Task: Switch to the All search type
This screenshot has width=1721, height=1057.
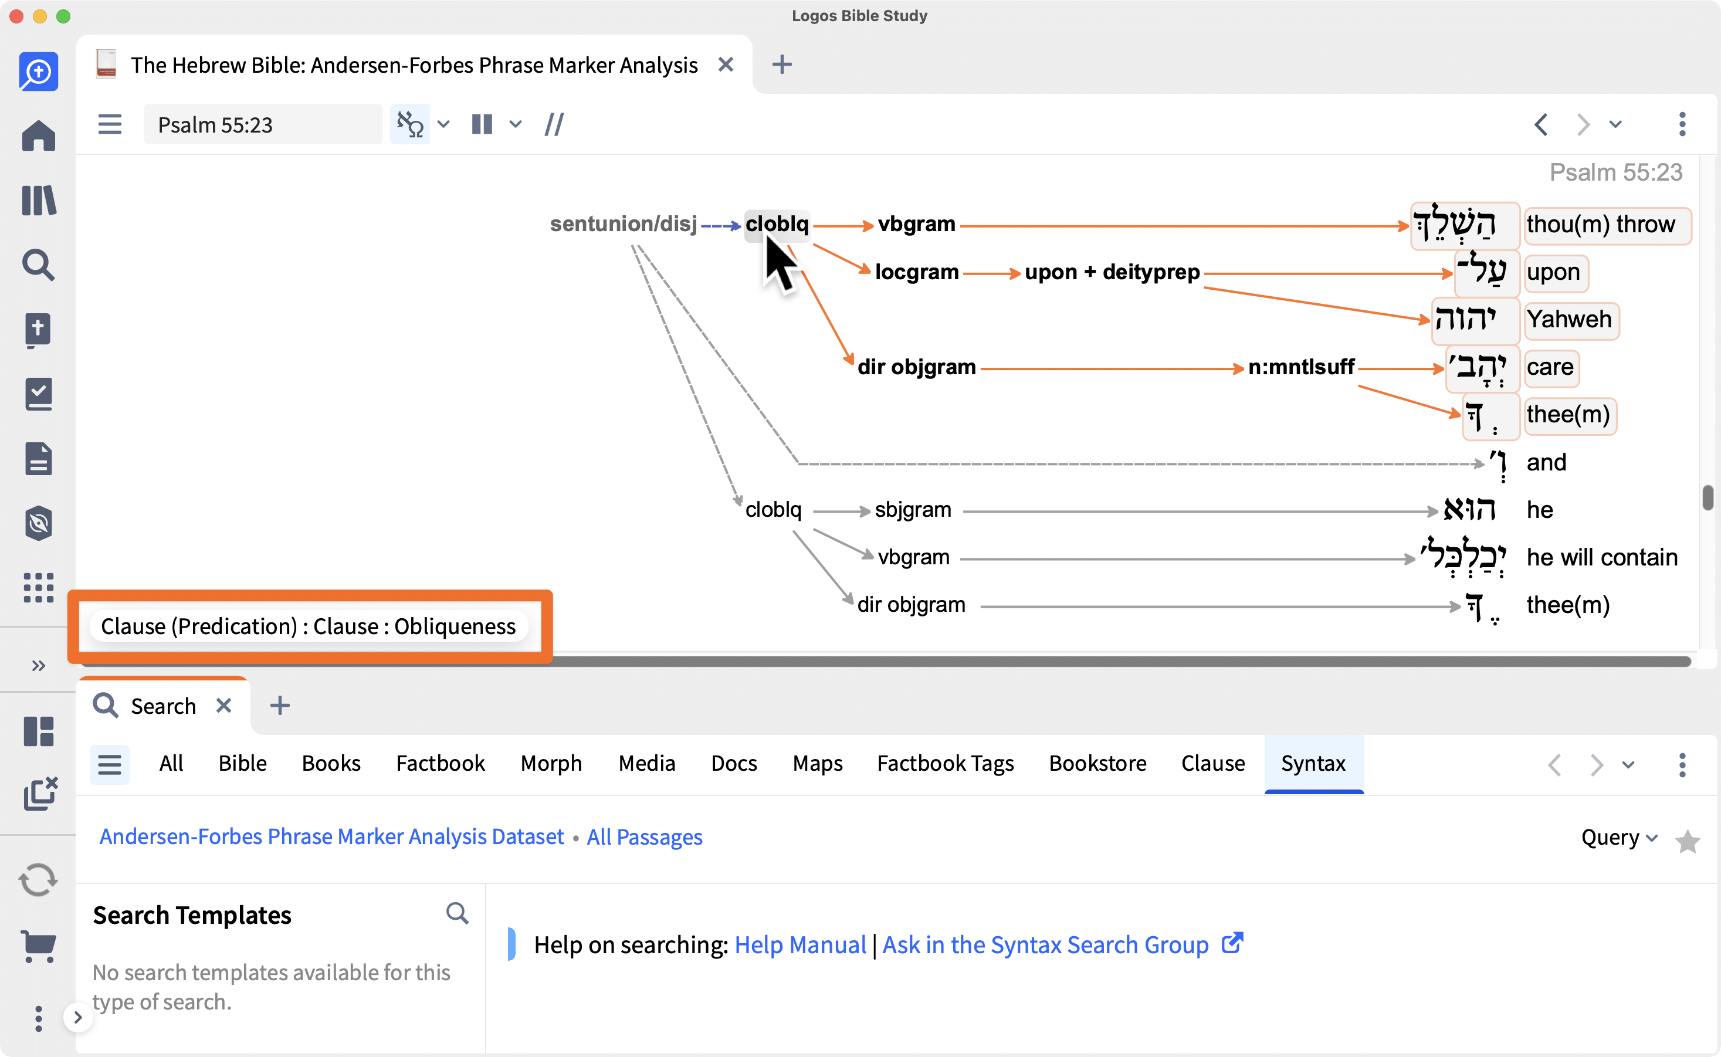Action: [171, 763]
